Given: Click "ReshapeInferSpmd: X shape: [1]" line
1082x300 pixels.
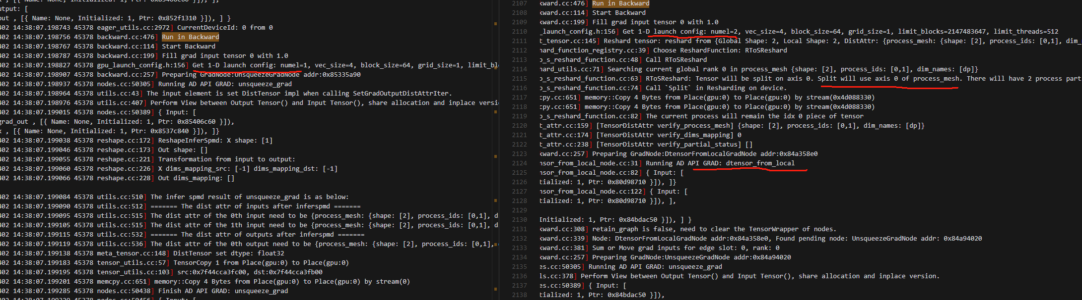Looking at the screenshot, I should [215, 141].
